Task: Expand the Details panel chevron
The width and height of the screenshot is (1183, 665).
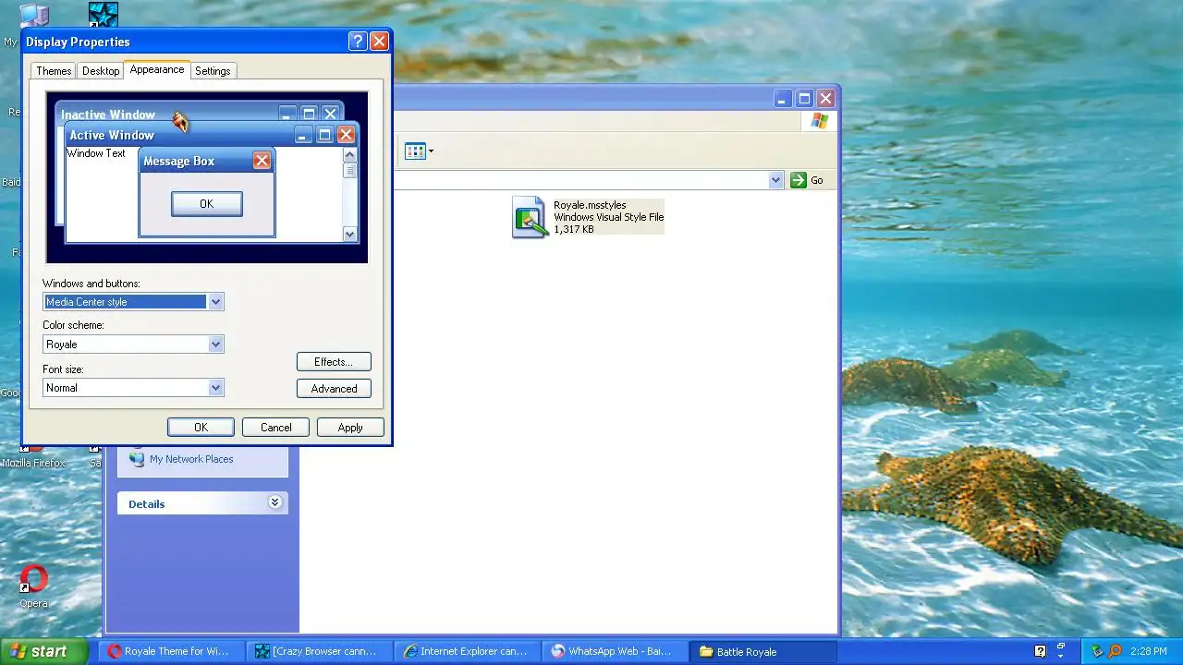Action: point(274,502)
